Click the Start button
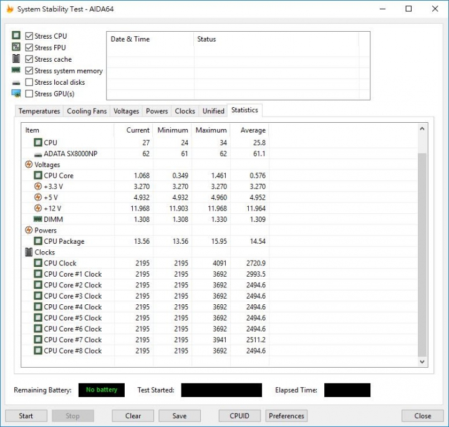This screenshot has height=427, width=449. (x=26, y=416)
